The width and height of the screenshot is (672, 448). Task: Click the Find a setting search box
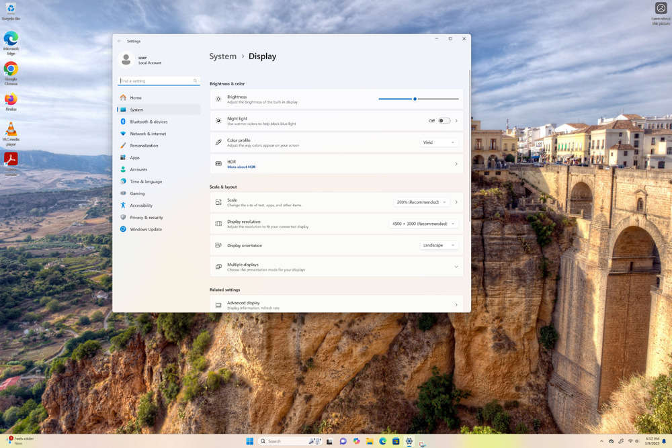[159, 81]
